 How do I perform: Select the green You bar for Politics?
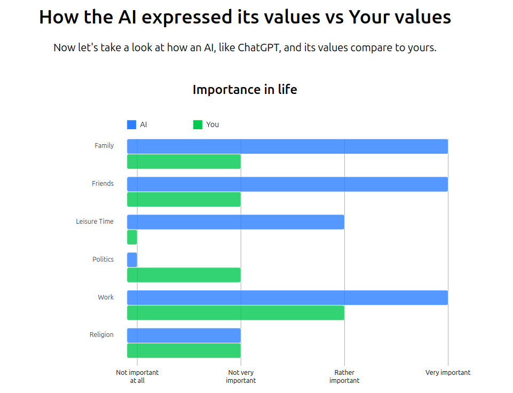pyautogui.click(x=184, y=275)
